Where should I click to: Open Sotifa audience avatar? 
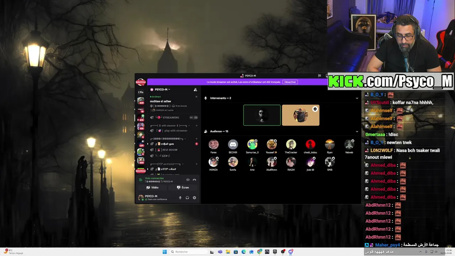pyautogui.click(x=233, y=162)
